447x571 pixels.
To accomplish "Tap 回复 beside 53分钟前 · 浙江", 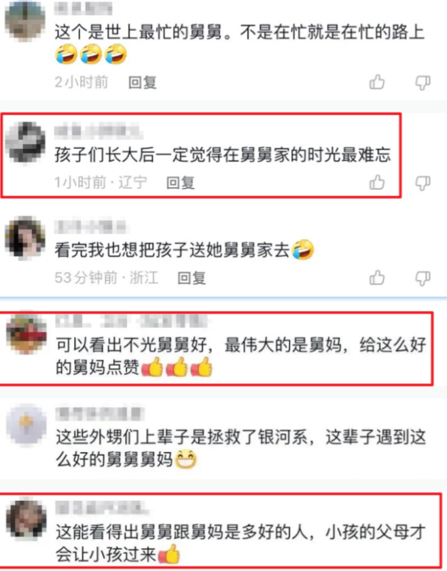I will click(x=192, y=278).
